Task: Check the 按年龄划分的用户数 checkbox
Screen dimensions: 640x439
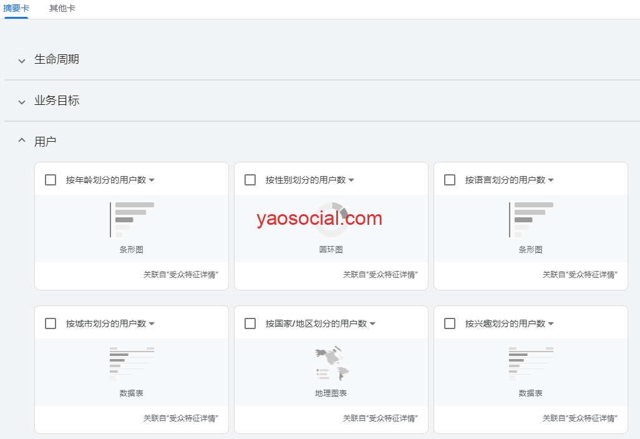Action: tap(51, 180)
